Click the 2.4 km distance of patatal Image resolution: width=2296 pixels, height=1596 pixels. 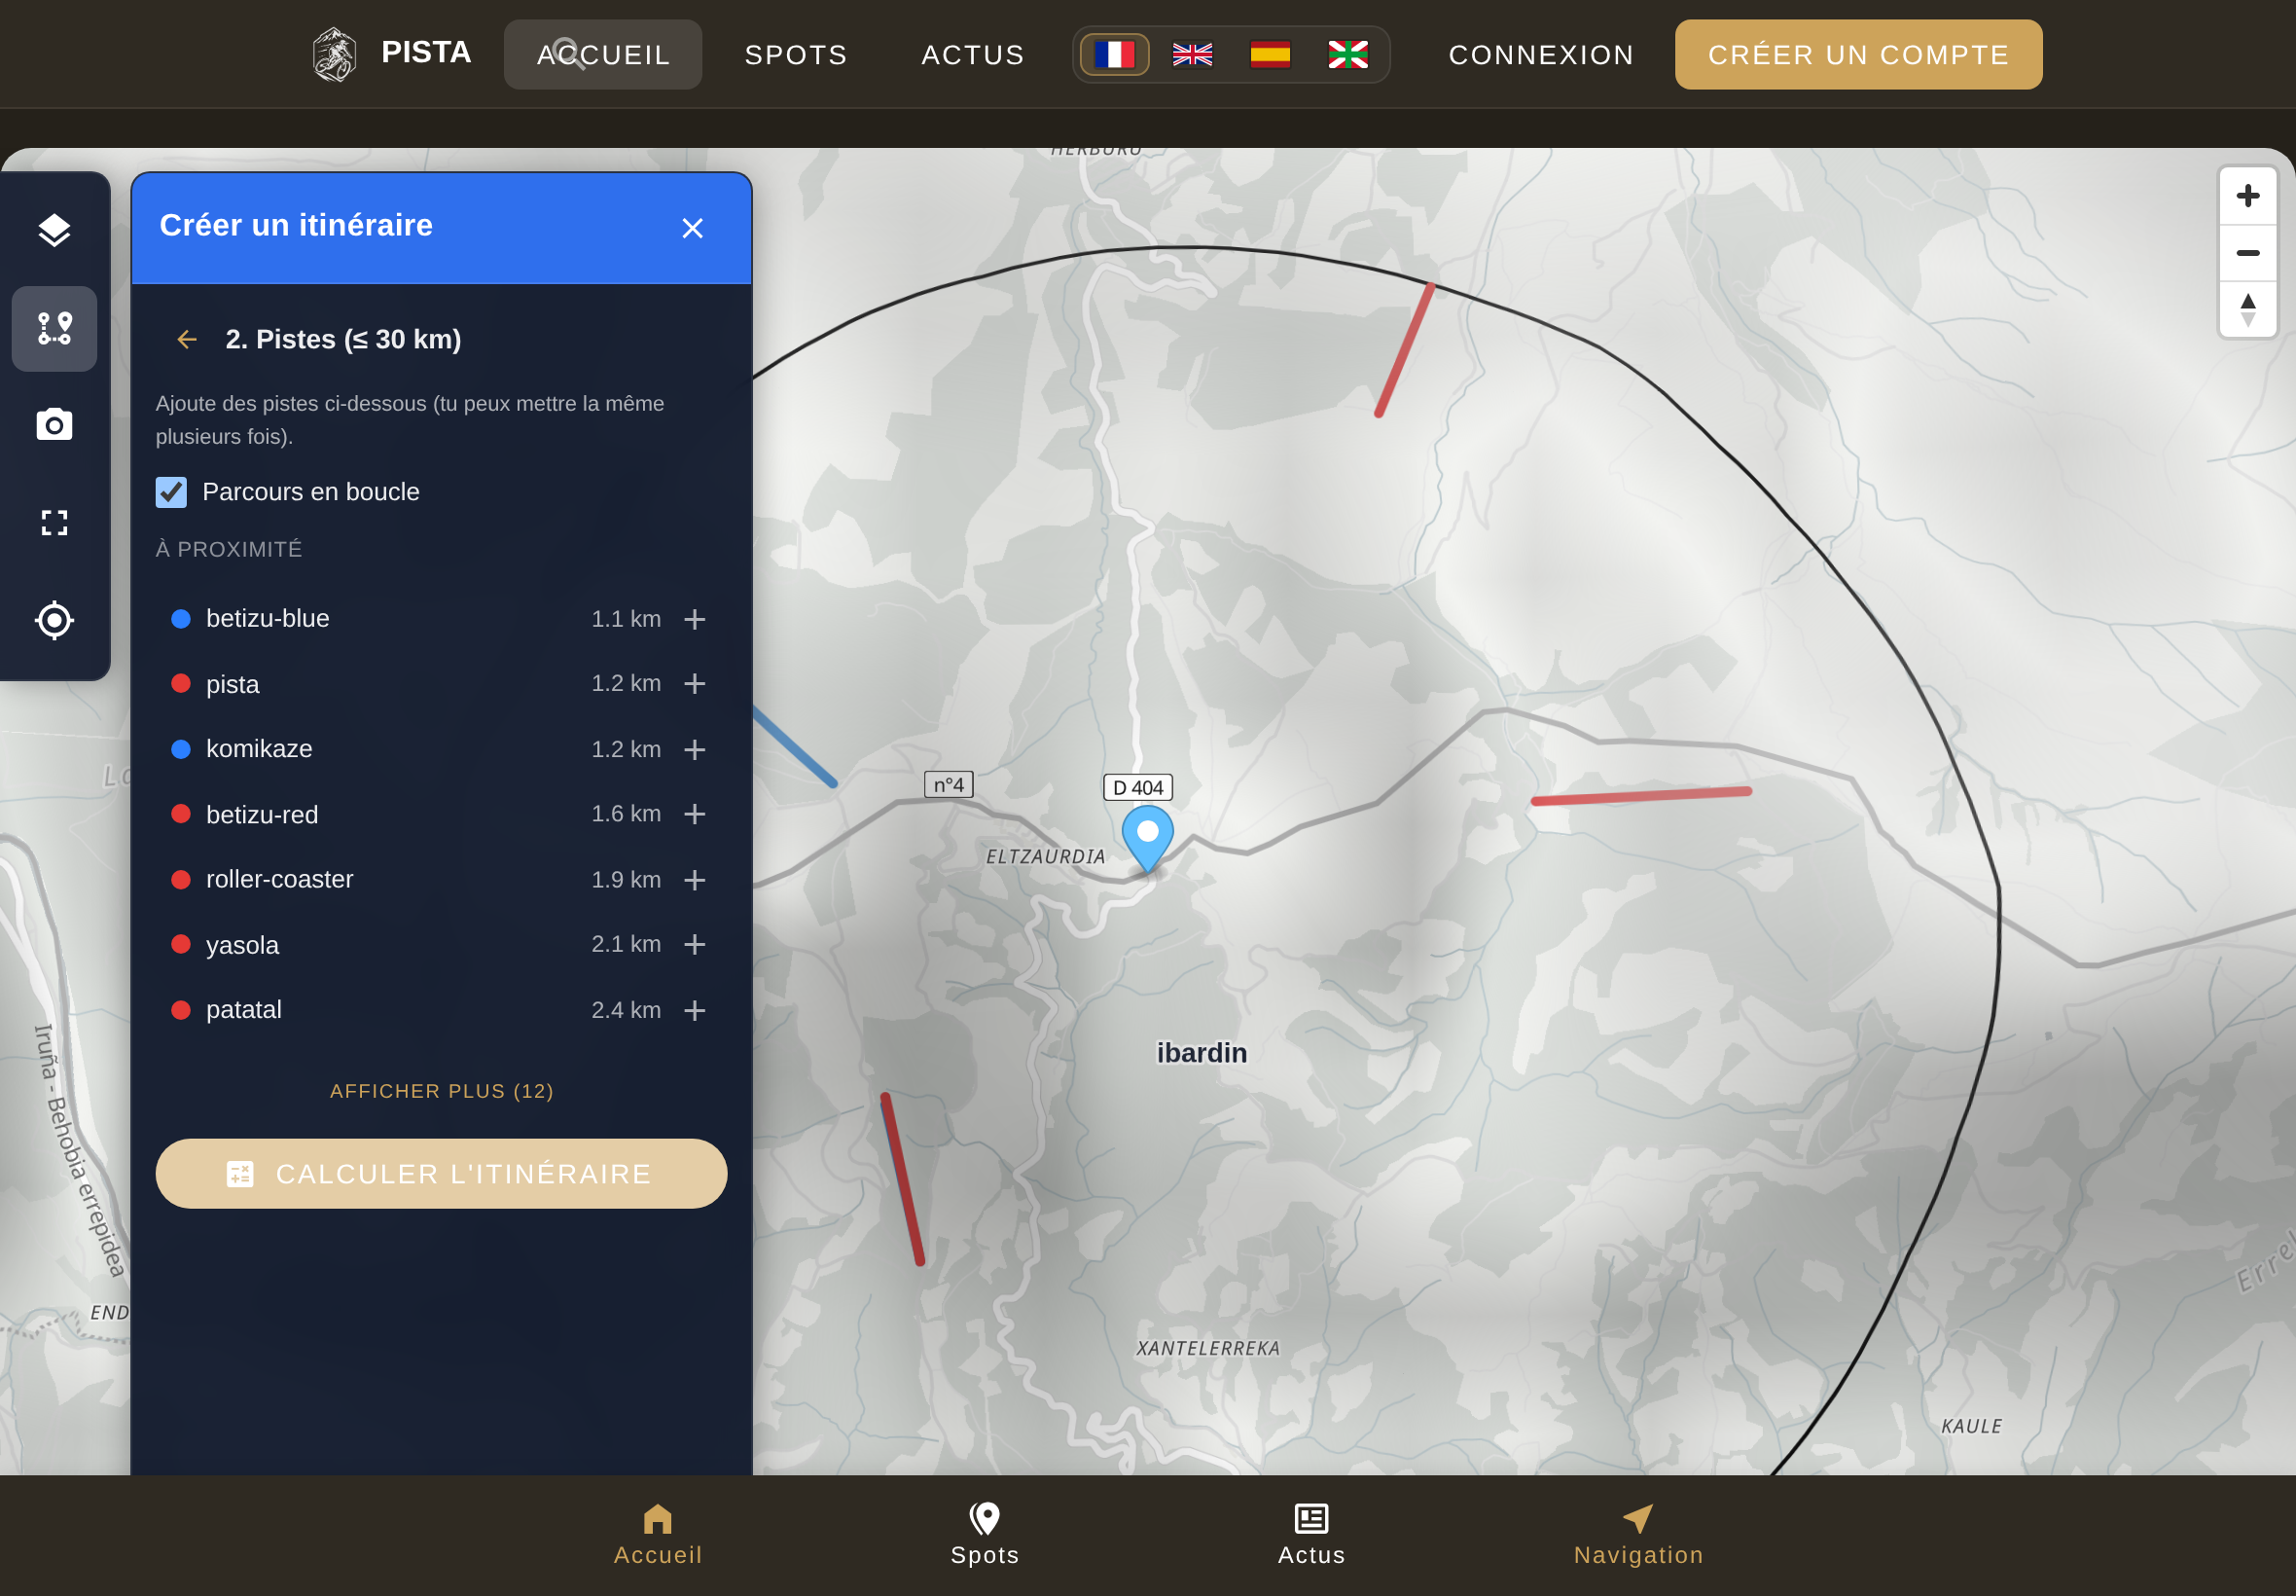[626, 1010]
